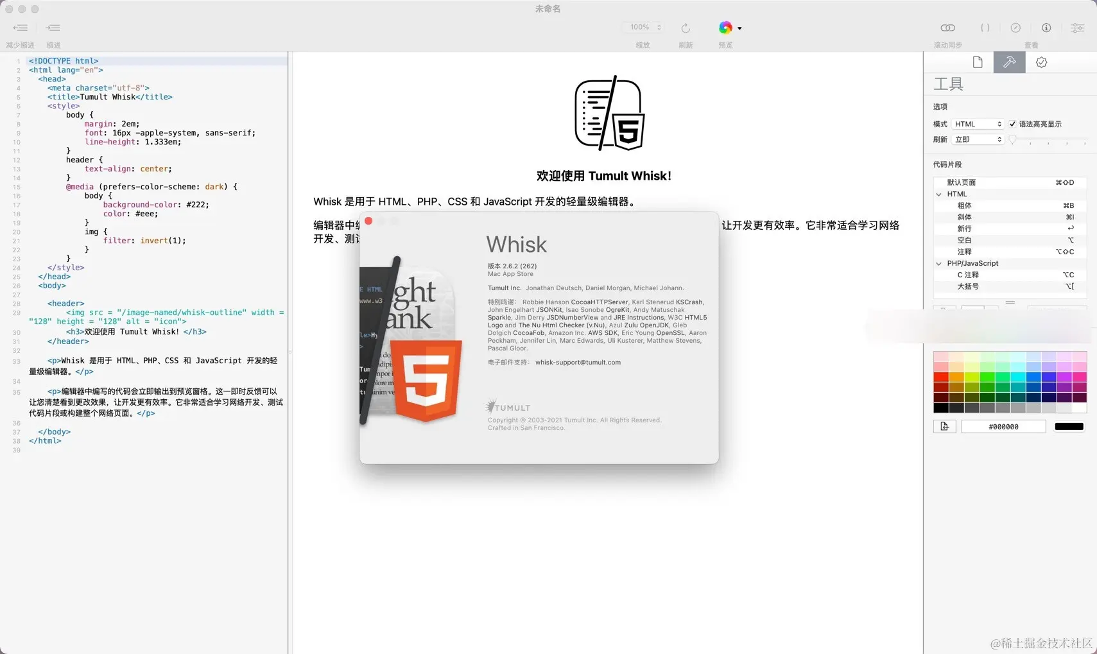Click the 'background-color: #222;' code line
1097x654 pixels.
point(156,205)
